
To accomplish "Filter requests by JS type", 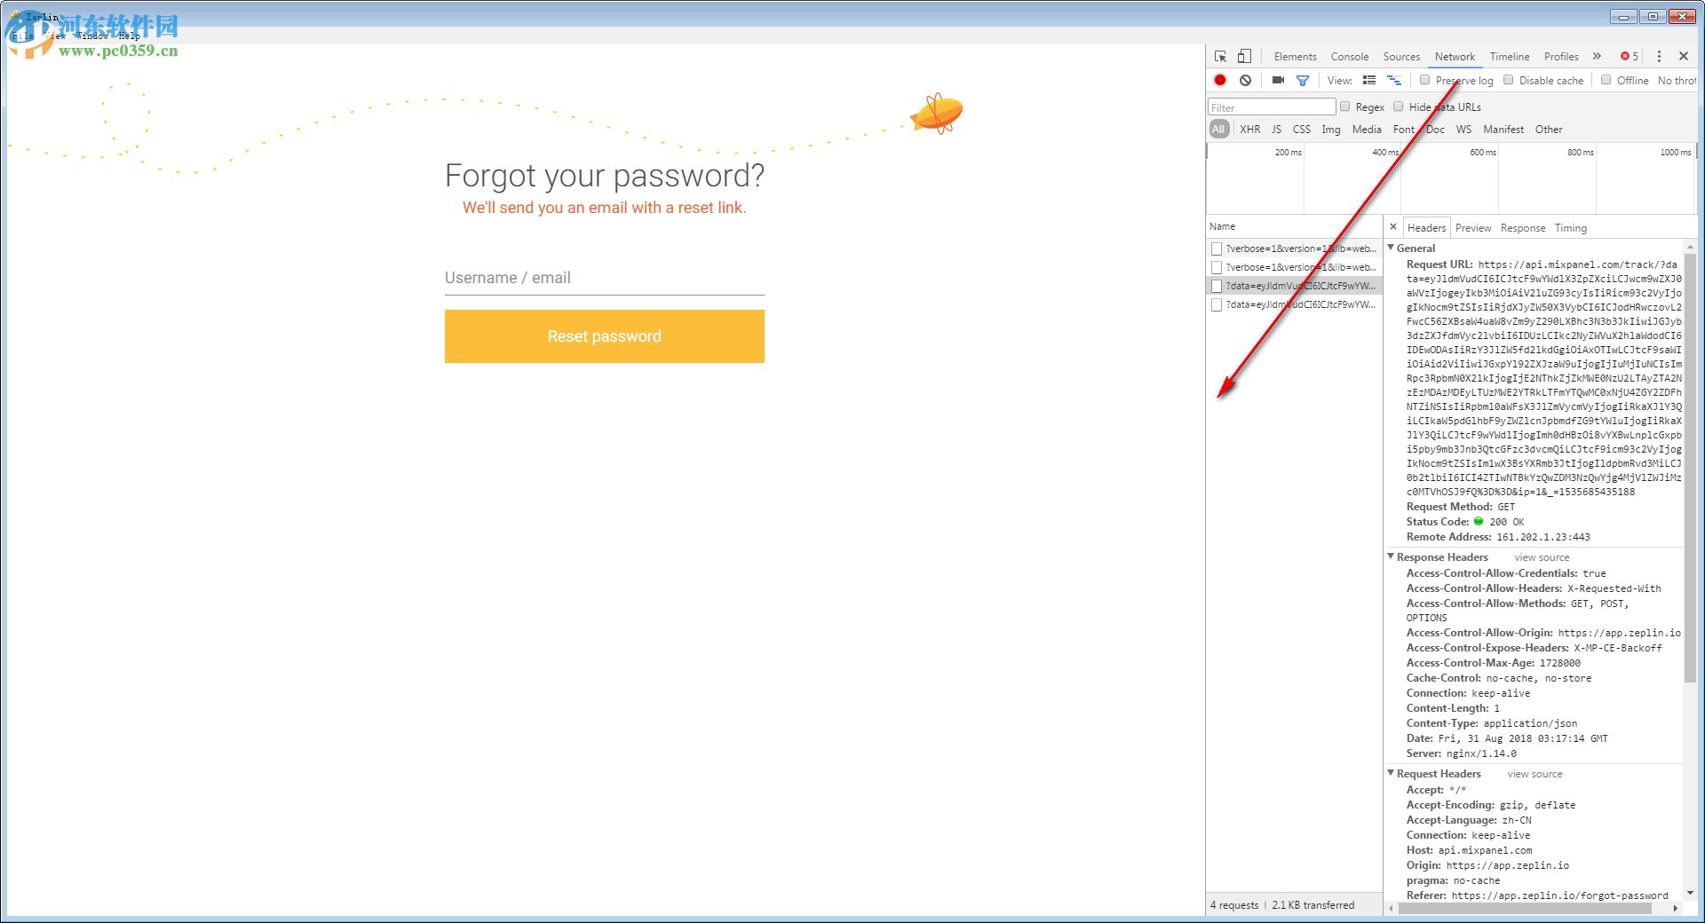I will coord(1276,129).
